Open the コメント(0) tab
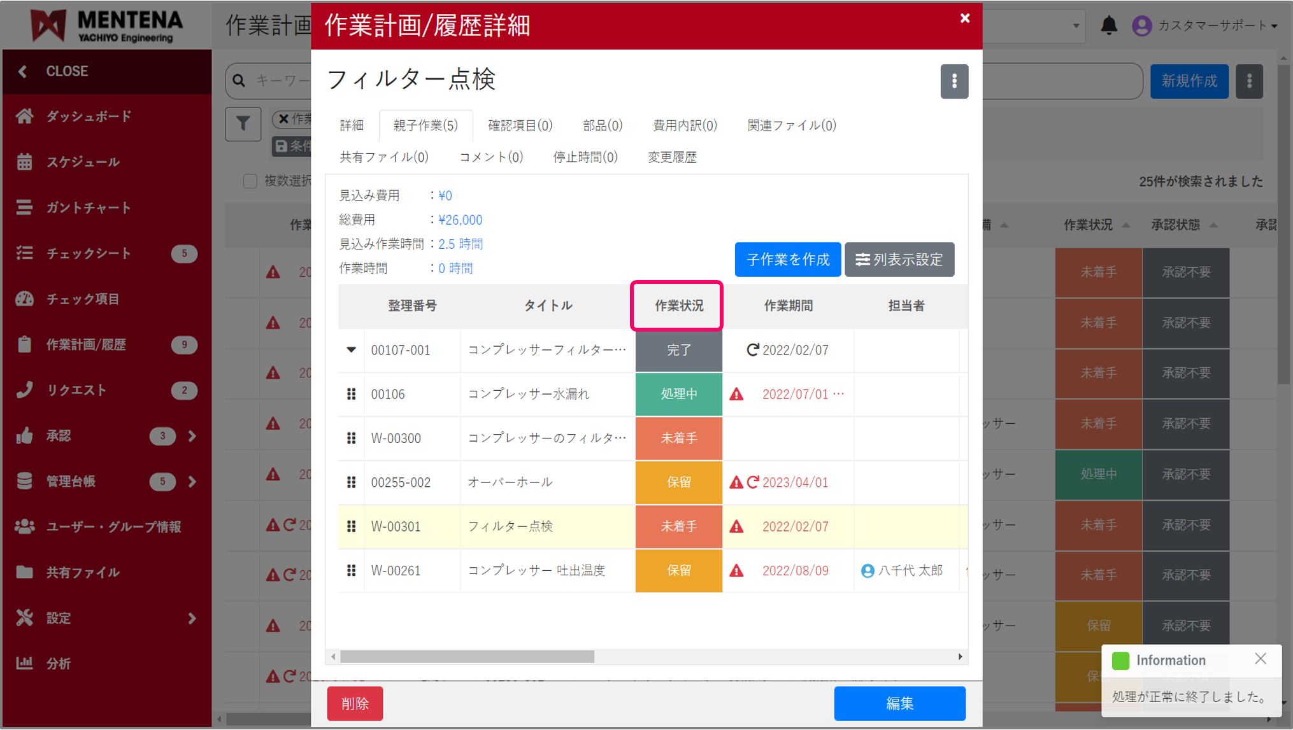1293x730 pixels. point(491,157)
